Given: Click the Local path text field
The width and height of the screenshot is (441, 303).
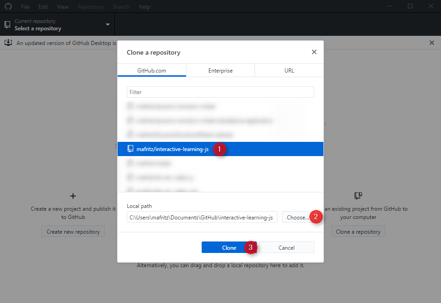Looking at the screenshot, I should click(x=202, y=217).
